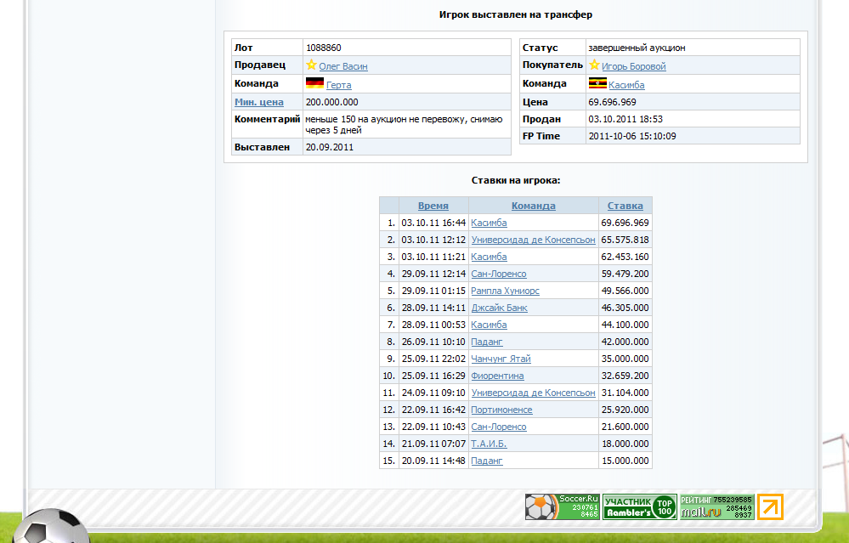The width and height of the screenshot is (849, 543).
Task: Open the mail.ru rating banner
Action: tap(716, 507)
